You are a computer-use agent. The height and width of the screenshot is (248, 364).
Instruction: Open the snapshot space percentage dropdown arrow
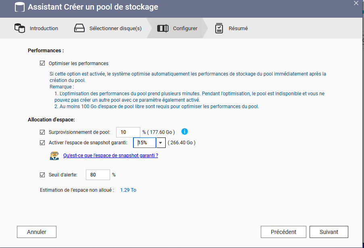pos(161,143)
